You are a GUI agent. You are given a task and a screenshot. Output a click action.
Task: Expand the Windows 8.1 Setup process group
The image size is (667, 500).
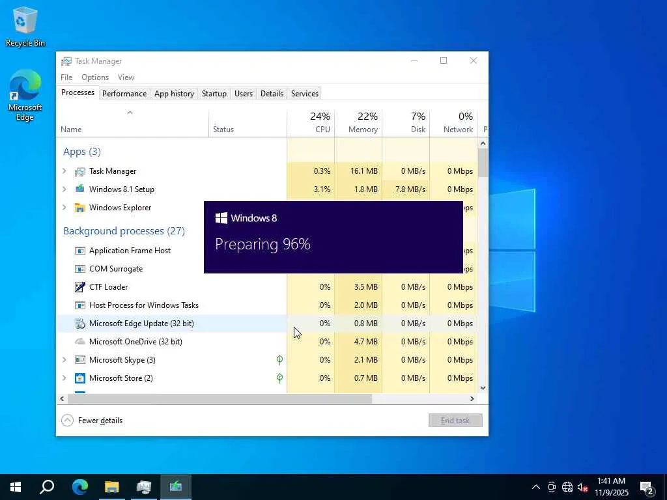tap(64, 189)
